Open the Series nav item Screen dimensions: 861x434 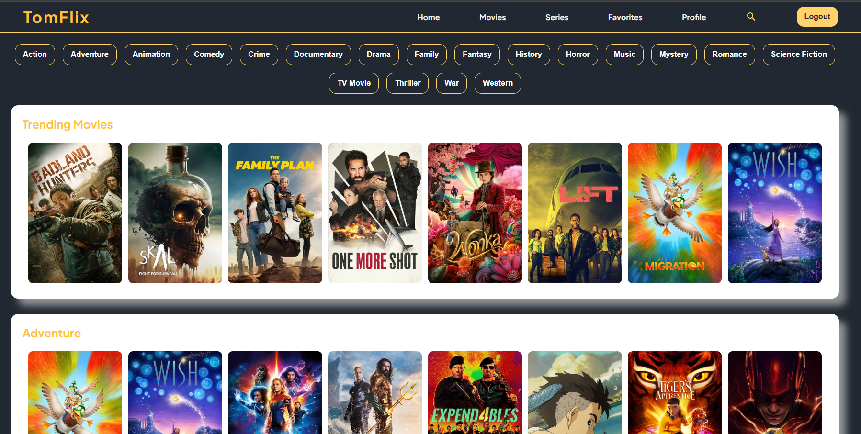556,17
